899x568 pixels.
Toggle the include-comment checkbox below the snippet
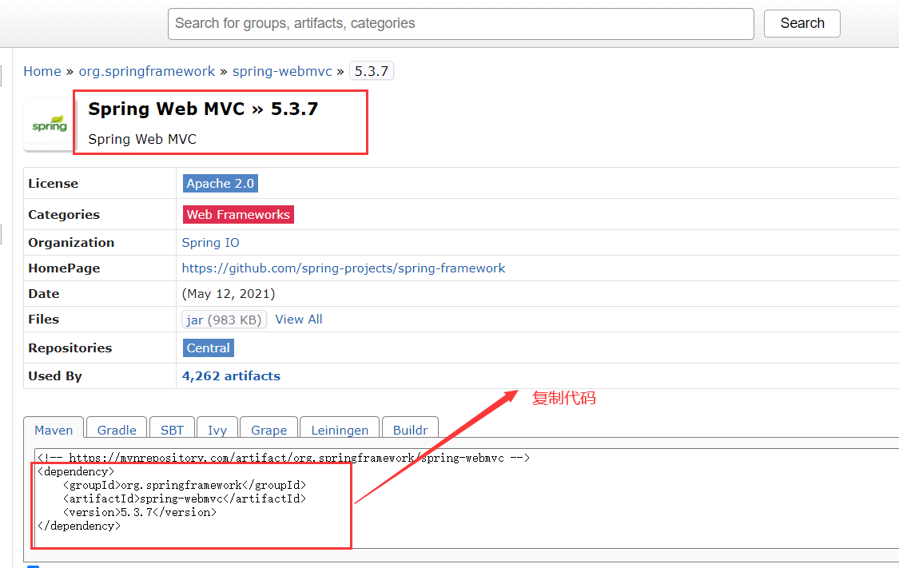pyautogui.click(x=31, y=566)
